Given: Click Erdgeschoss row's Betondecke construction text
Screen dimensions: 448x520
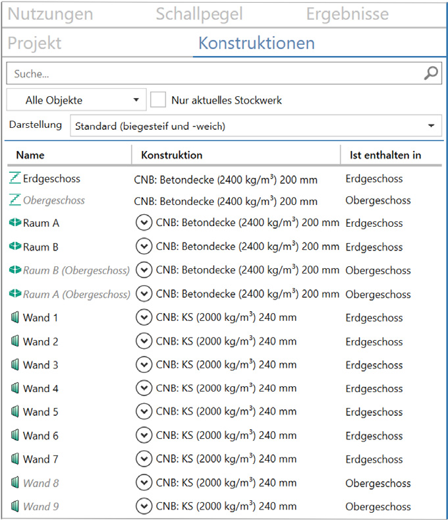Looking at the screenshot, I should click(225, 179).
